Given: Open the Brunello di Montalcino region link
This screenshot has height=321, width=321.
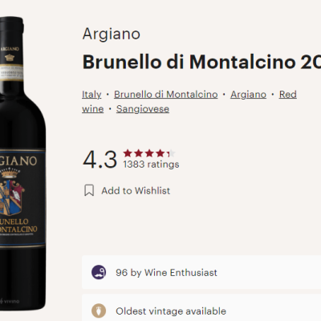Looking at the screenshot, I should 166,95.
